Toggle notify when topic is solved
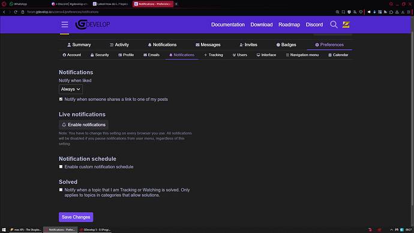 (x=61, y=190)
